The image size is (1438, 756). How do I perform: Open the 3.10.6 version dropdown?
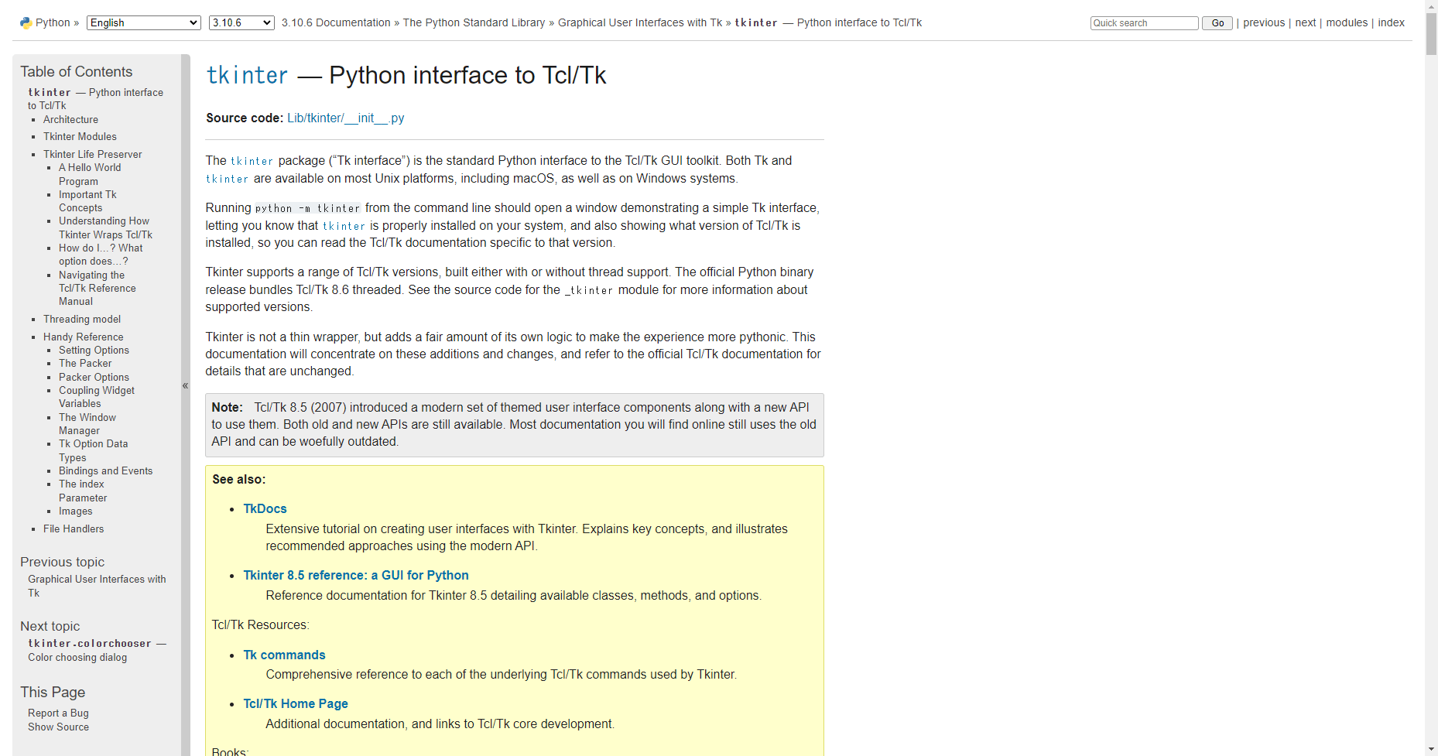(241, 23)
